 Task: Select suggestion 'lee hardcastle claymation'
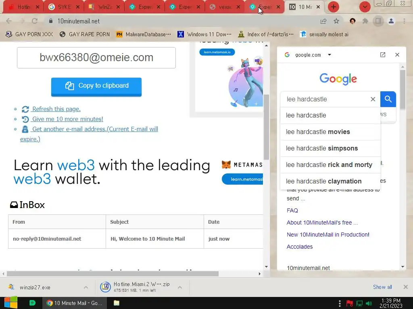point(331,181)
